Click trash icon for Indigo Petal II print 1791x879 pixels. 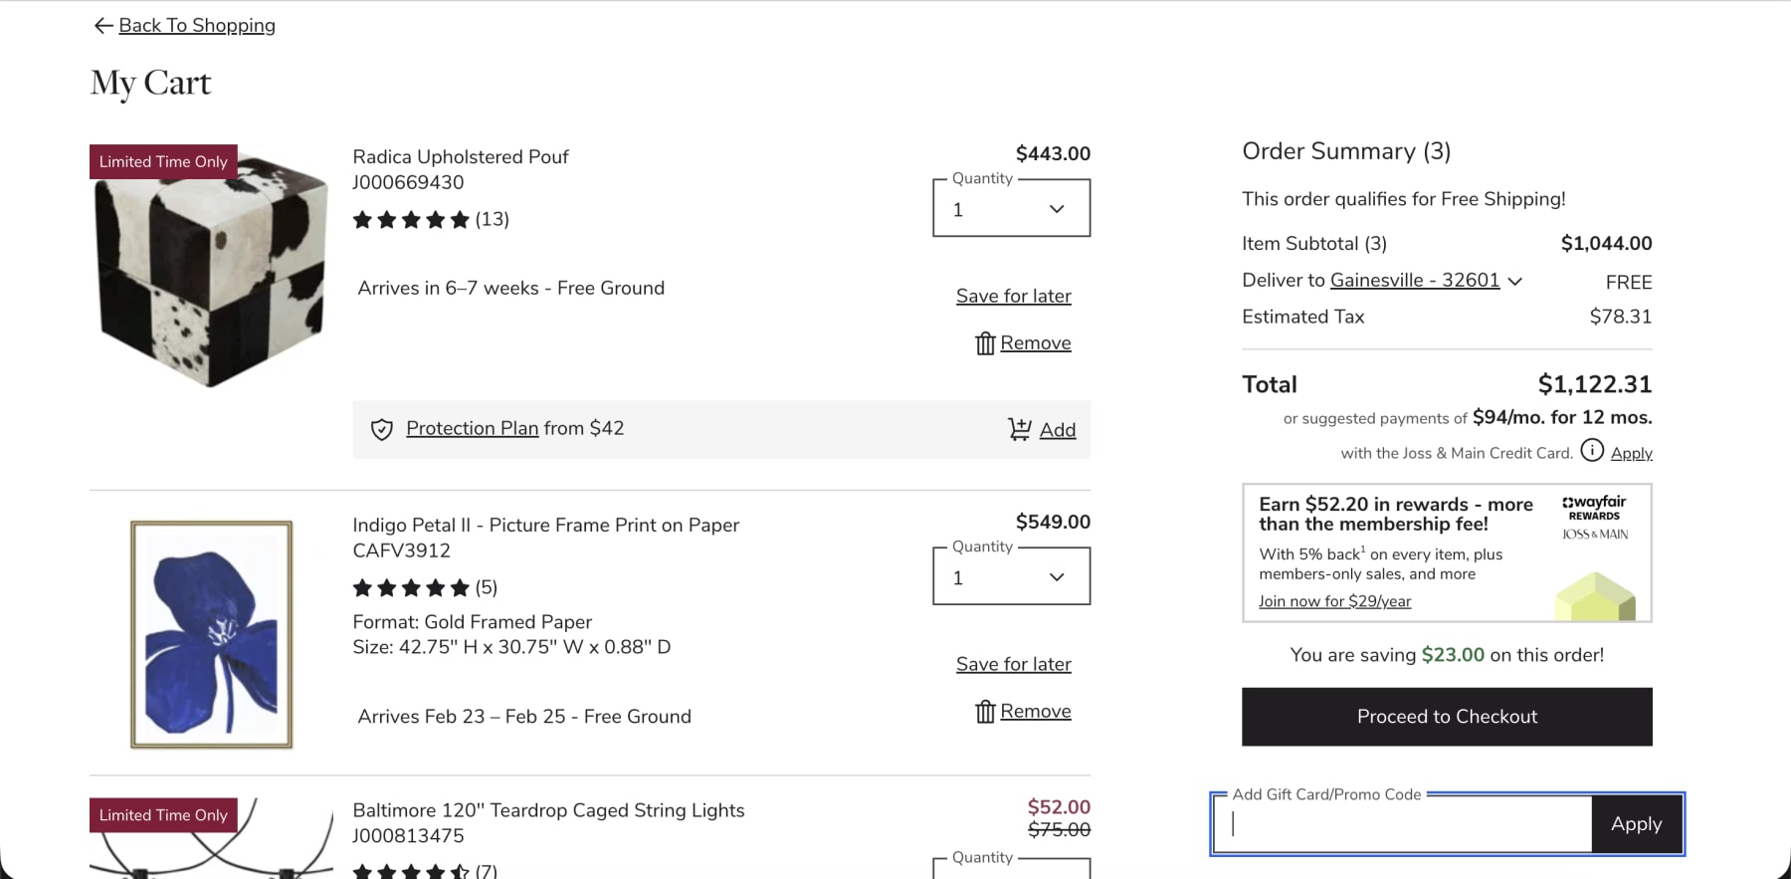point(985,712)
